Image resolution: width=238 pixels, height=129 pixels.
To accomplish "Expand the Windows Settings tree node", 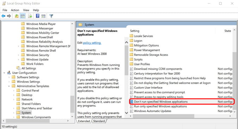I will coord(9,82).
